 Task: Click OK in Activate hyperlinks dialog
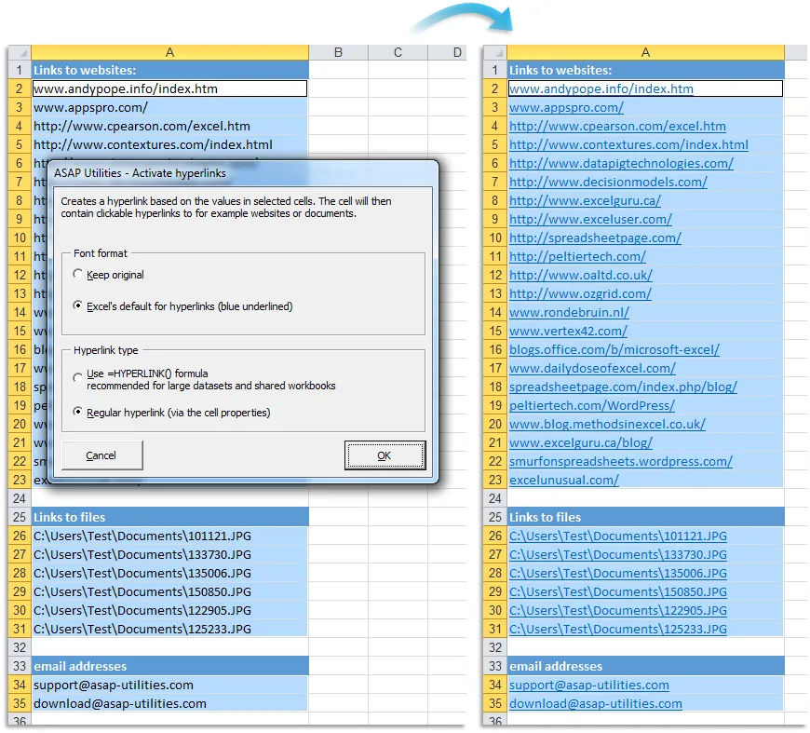coord(385,455)
